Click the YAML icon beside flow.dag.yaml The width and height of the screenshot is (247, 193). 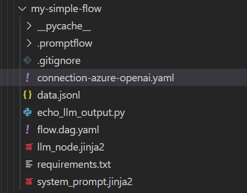[x=28, y=130]
